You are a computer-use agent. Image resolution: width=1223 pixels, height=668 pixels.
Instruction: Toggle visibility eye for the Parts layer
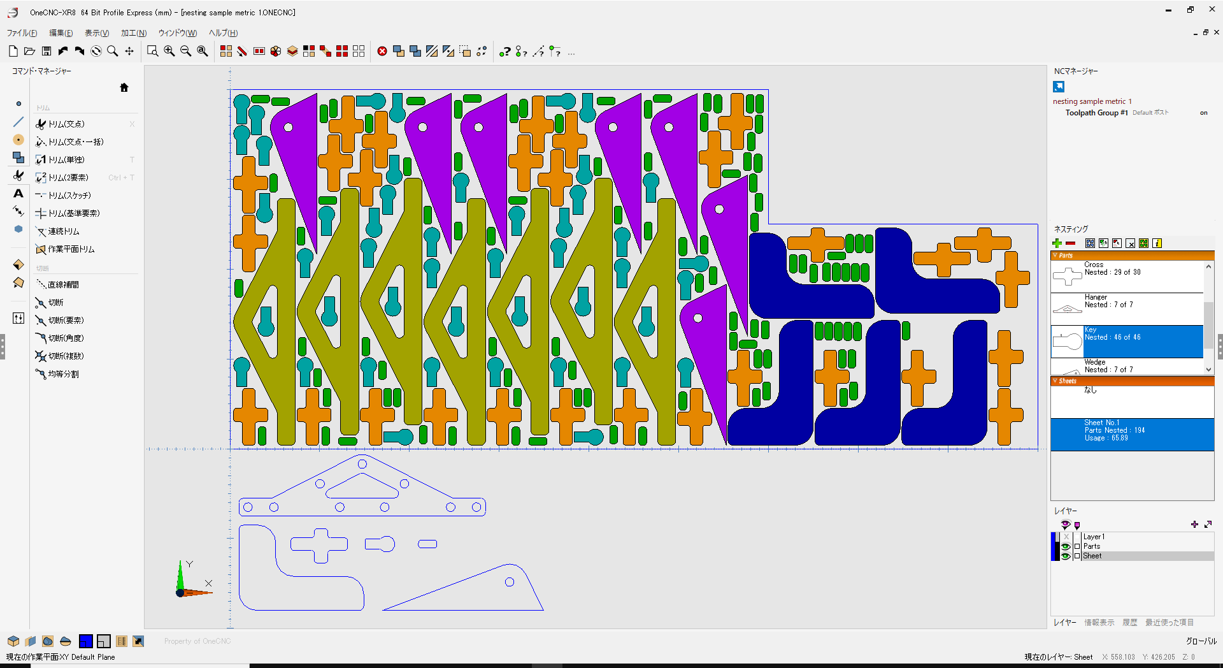point(1066,546)
